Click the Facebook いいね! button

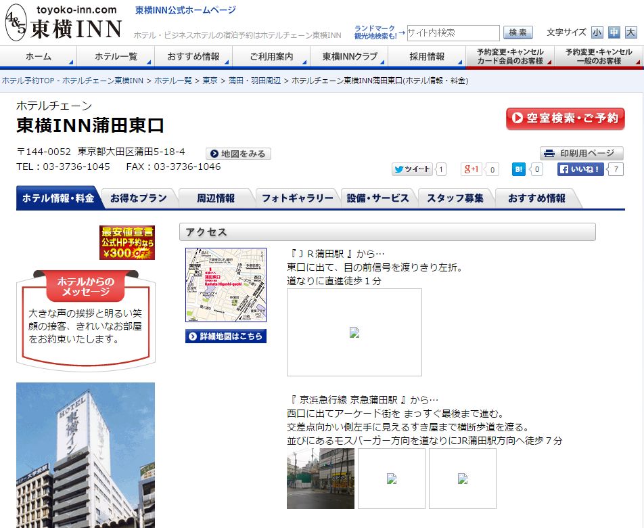coord(580,169)
